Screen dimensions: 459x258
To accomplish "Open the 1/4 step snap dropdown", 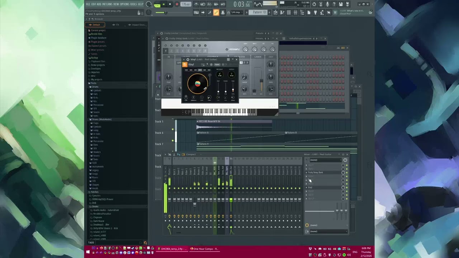I will pyautogui.click(x=237, y=13).
